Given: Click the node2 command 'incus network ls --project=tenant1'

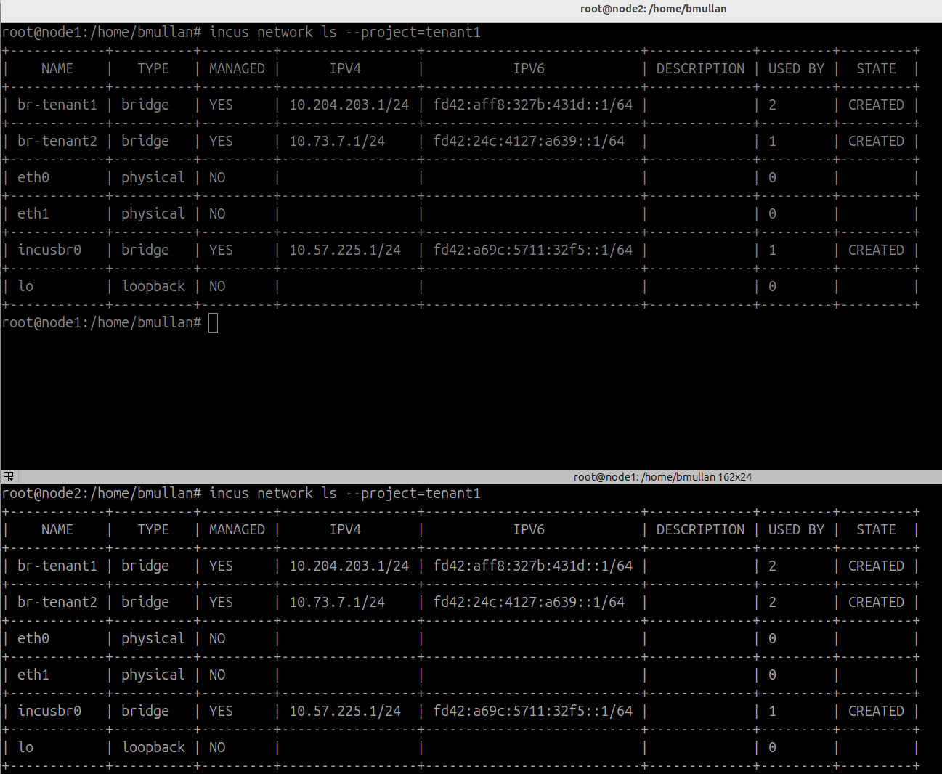Looking at the screenshot, I should (345, 493).
